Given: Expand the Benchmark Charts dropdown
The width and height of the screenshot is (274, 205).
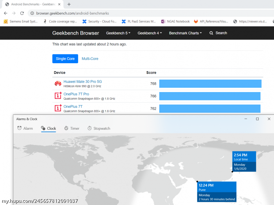Looking at the screenshot, I should click(x=185, y=33).
